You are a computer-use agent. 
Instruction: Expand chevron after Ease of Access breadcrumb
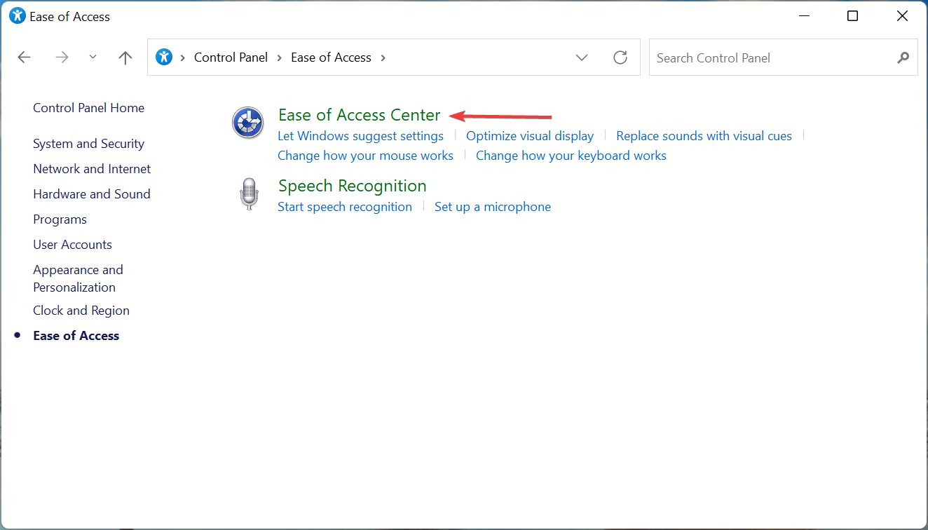383,57
